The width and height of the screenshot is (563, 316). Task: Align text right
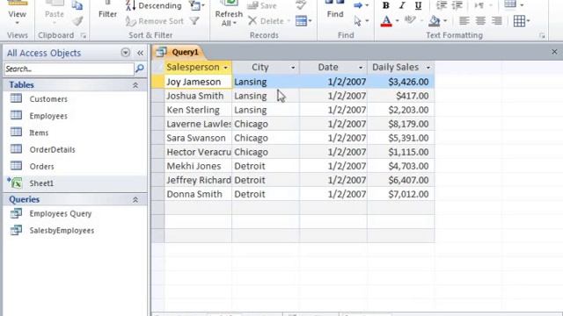coord(496,21)
